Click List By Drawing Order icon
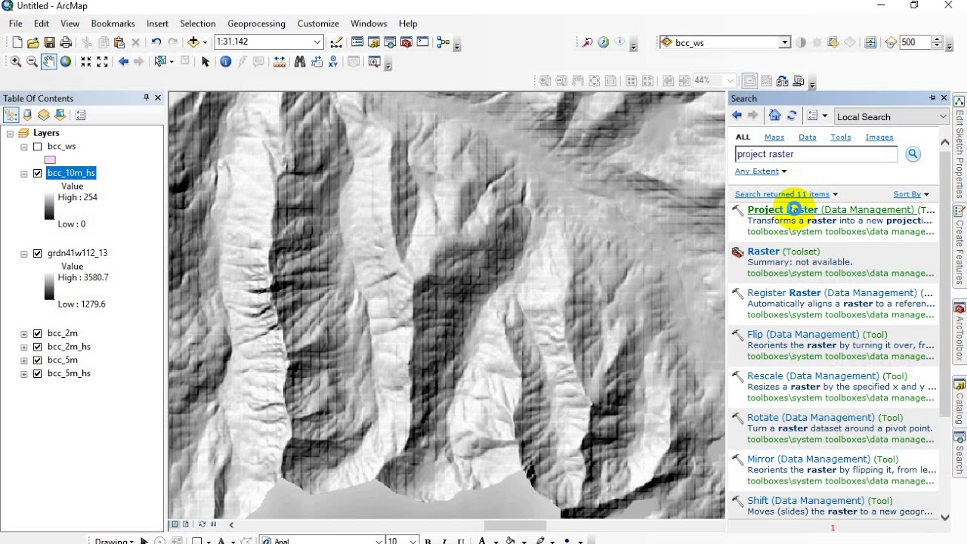 [x=11, y=115]
